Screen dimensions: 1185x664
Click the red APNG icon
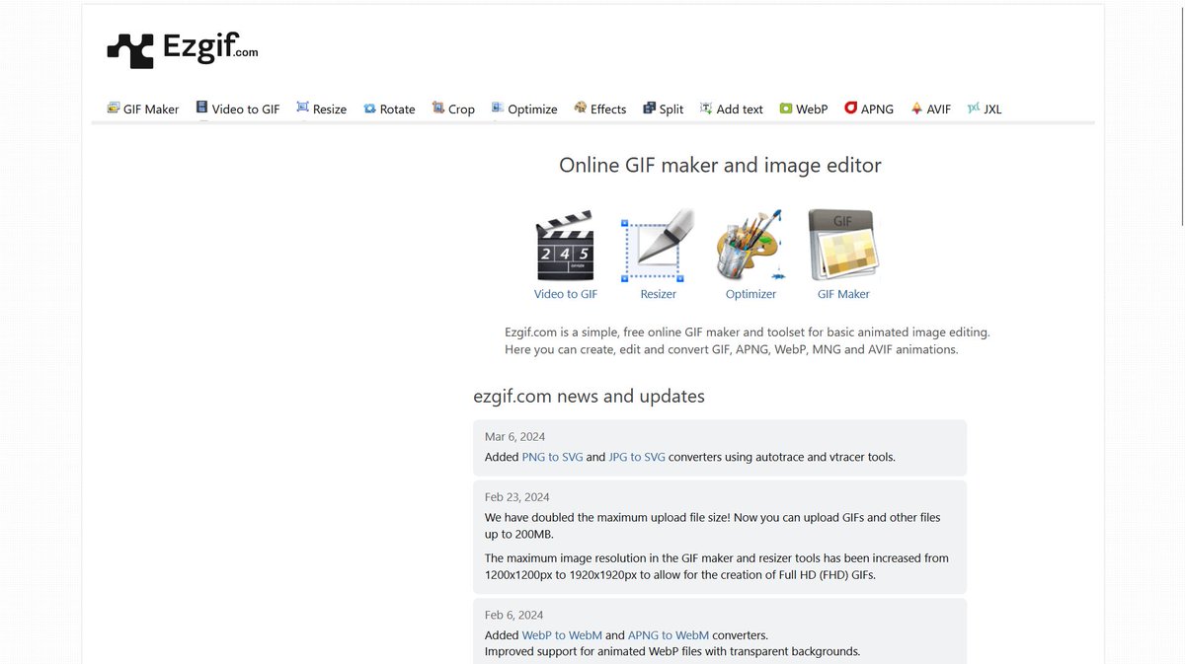(850, 108)
